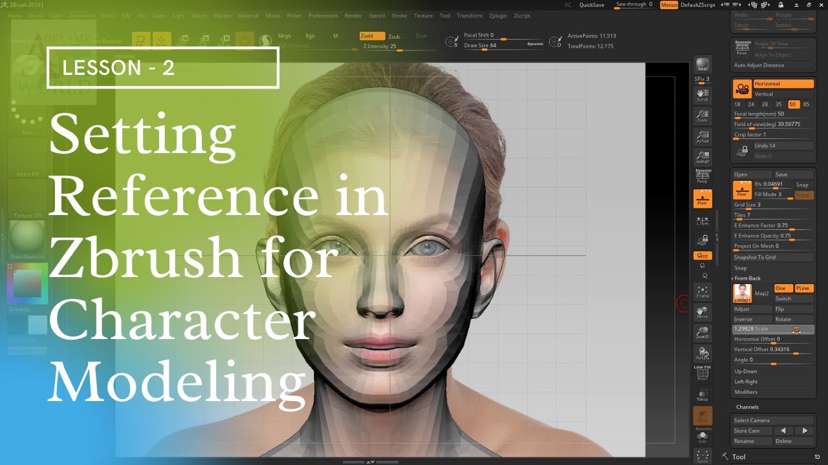Toggle the Floor grid icon in the right shelf
Image resolution: width=828 pixels, height=465 pixels.
click(702, 199)
